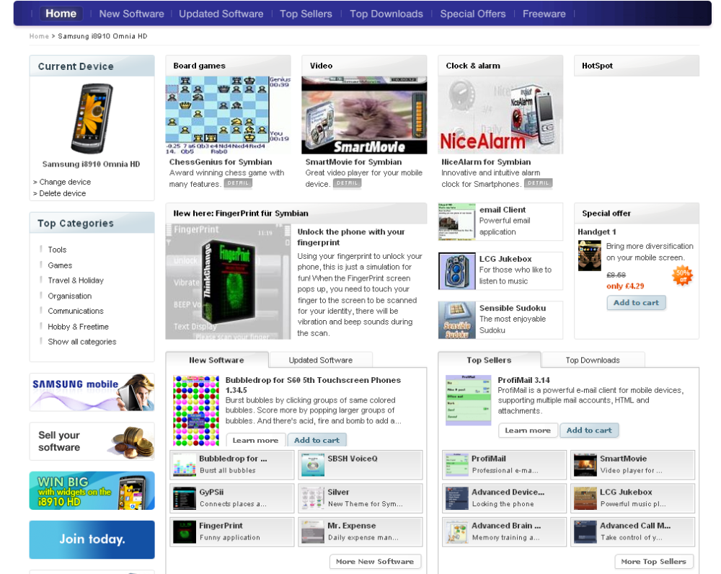721x574 pixels.
Task: Click LCG Jukebox Powerful music icon
Action: tap(585, 498)
